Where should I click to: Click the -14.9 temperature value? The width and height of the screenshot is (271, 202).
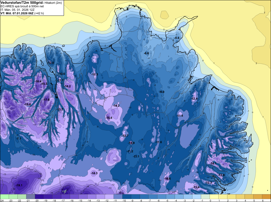click(131, 143)
